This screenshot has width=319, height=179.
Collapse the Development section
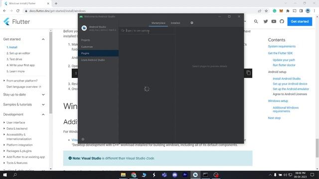(43, 114)
